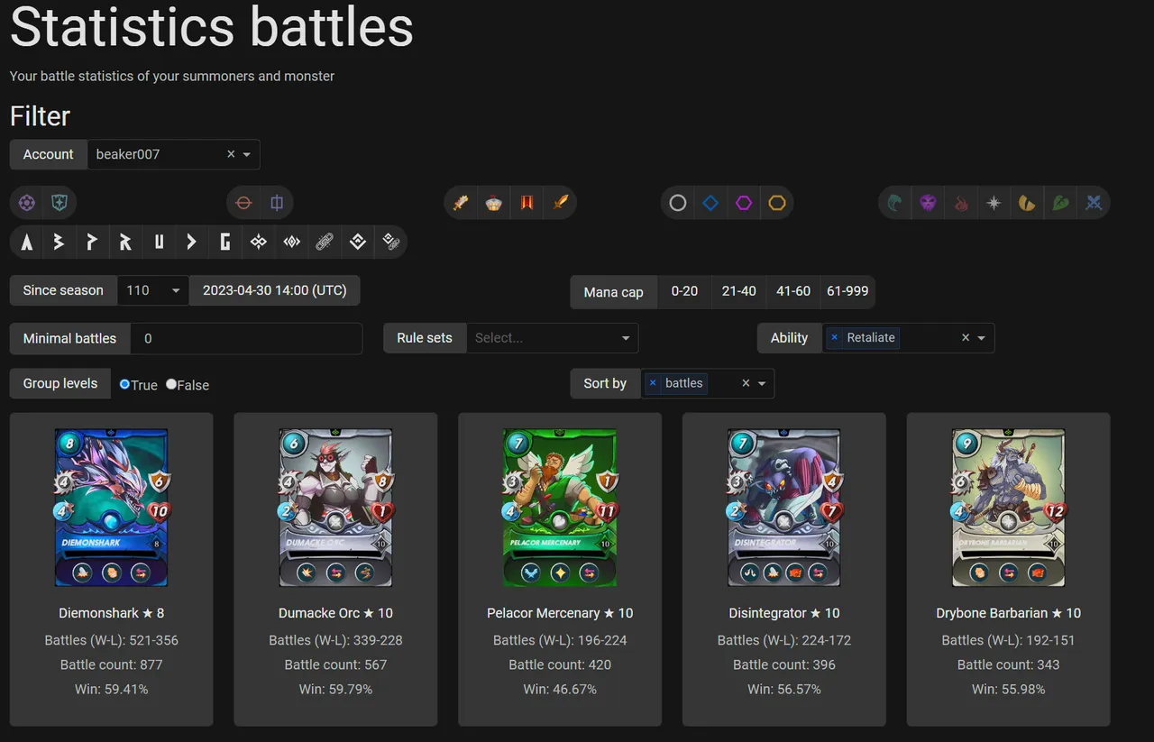1154x742 pixels.
Task: Set Group levels to False
Action: point(171,384)
